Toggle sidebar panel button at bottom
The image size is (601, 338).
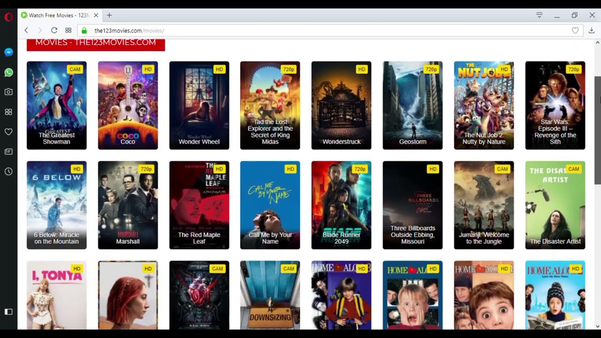click(x=8, y=312)
